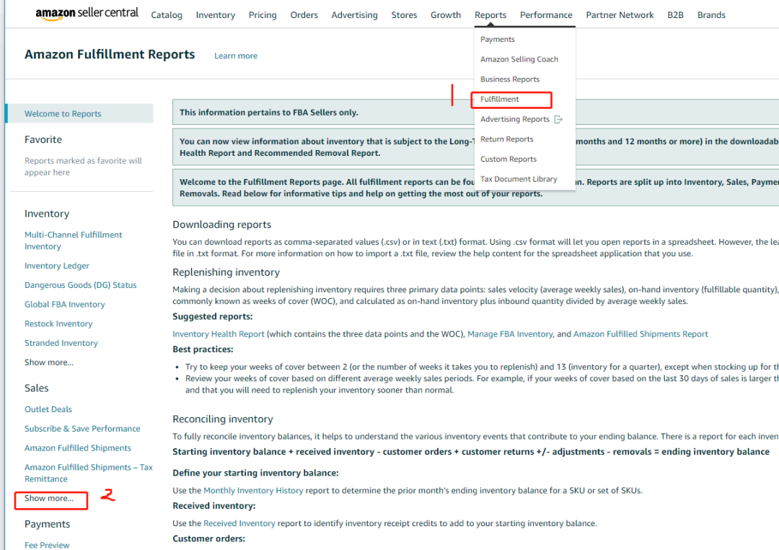Open the Global FBA Inventory report
The width and height of the screenshot is (779, 550).
[x=65, y=305]
